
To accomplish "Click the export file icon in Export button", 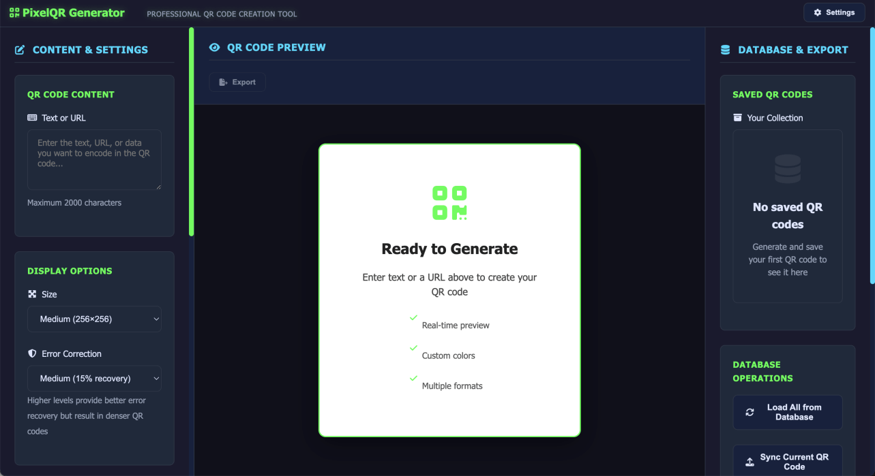I will click(x=223, y=82).
